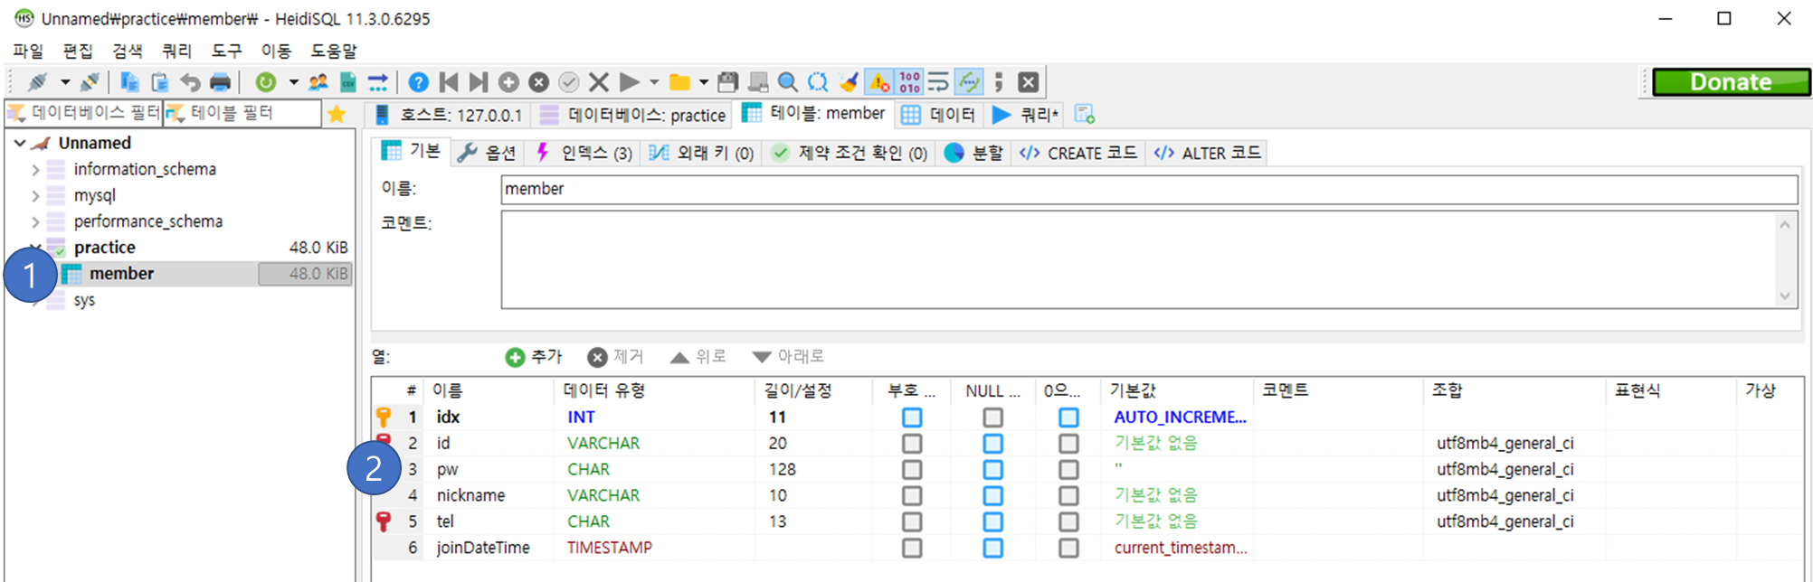Click the CSV import file icon
This screenshot has width=1813, height=582.
(347, 82)
